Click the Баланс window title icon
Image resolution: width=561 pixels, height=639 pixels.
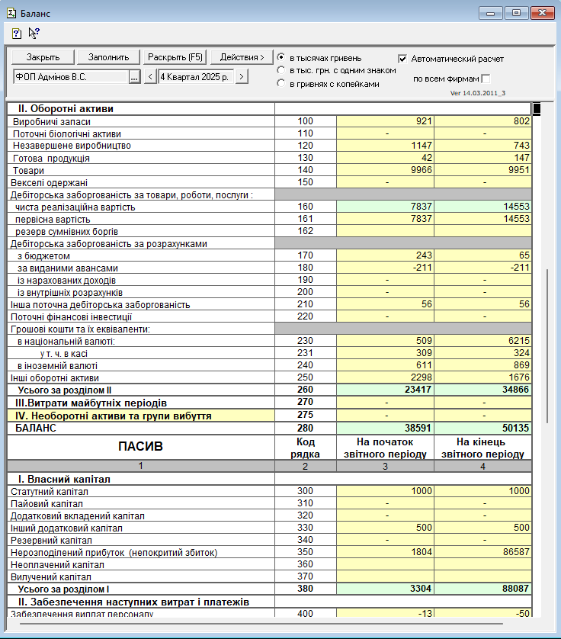[x=9, y=12]
